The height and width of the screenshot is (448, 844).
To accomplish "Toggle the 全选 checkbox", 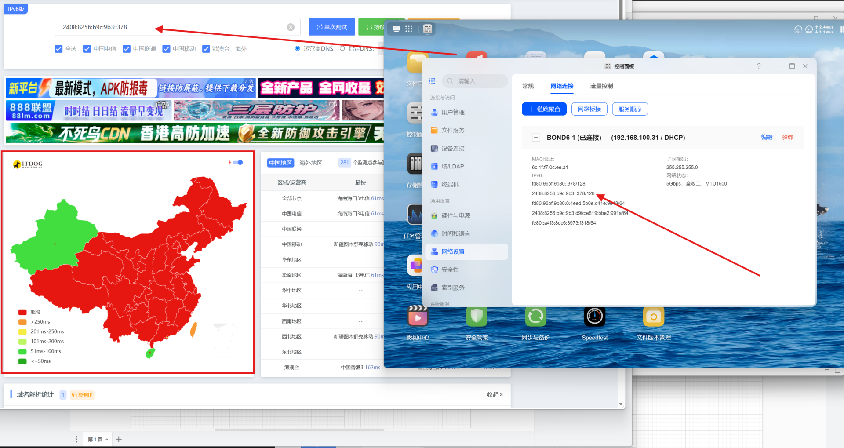I will coord(58,49).
